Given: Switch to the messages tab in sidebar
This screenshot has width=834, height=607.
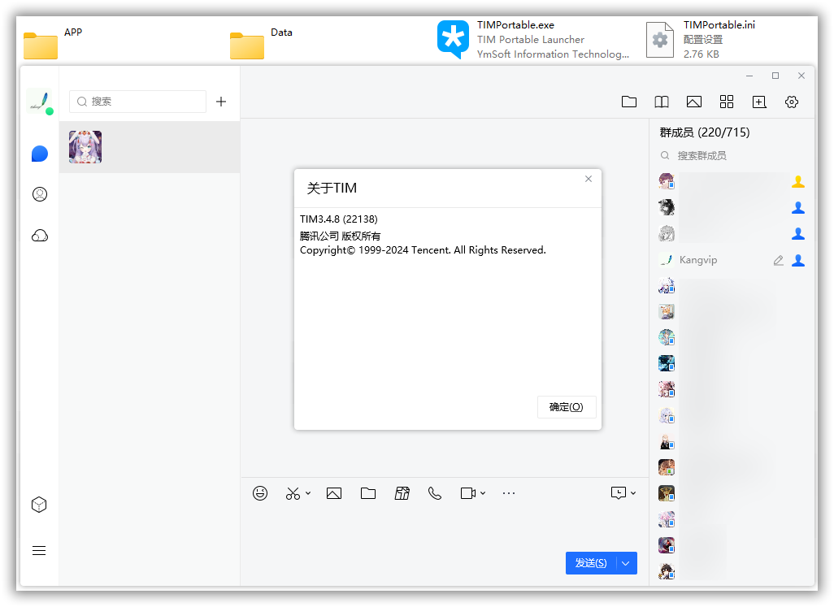Looking at the screenshot, I should coord(39,154).
